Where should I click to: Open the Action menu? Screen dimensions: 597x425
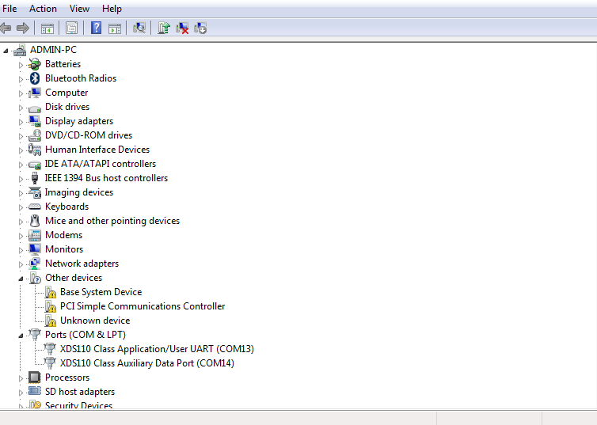pyautogui.click(x=43, y=9)
